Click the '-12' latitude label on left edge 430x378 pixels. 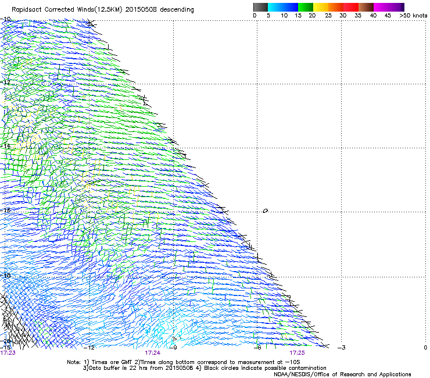click(5, 83)
